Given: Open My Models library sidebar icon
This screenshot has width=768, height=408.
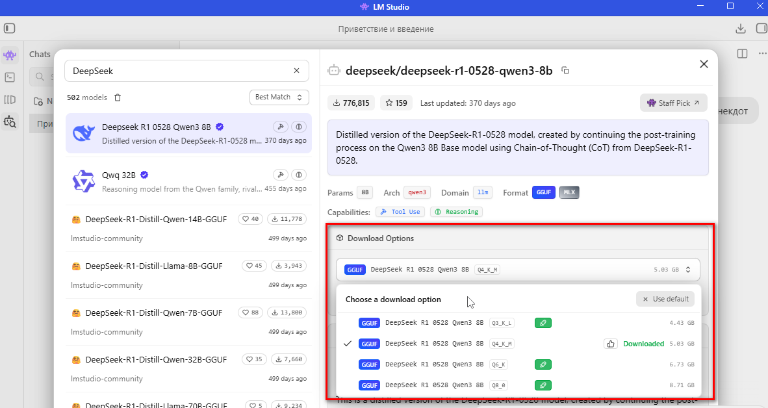Looking at the screenshot, I should tap(10, 99).
